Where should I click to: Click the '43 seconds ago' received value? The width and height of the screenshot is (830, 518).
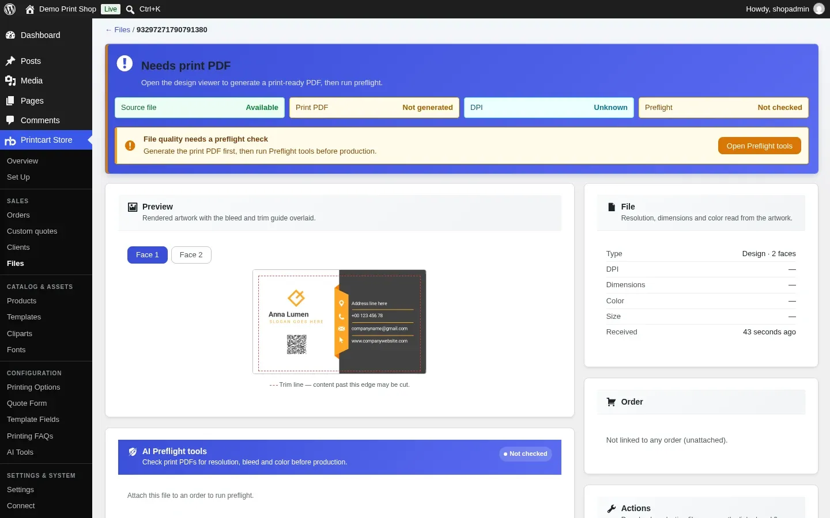[769, 332]
